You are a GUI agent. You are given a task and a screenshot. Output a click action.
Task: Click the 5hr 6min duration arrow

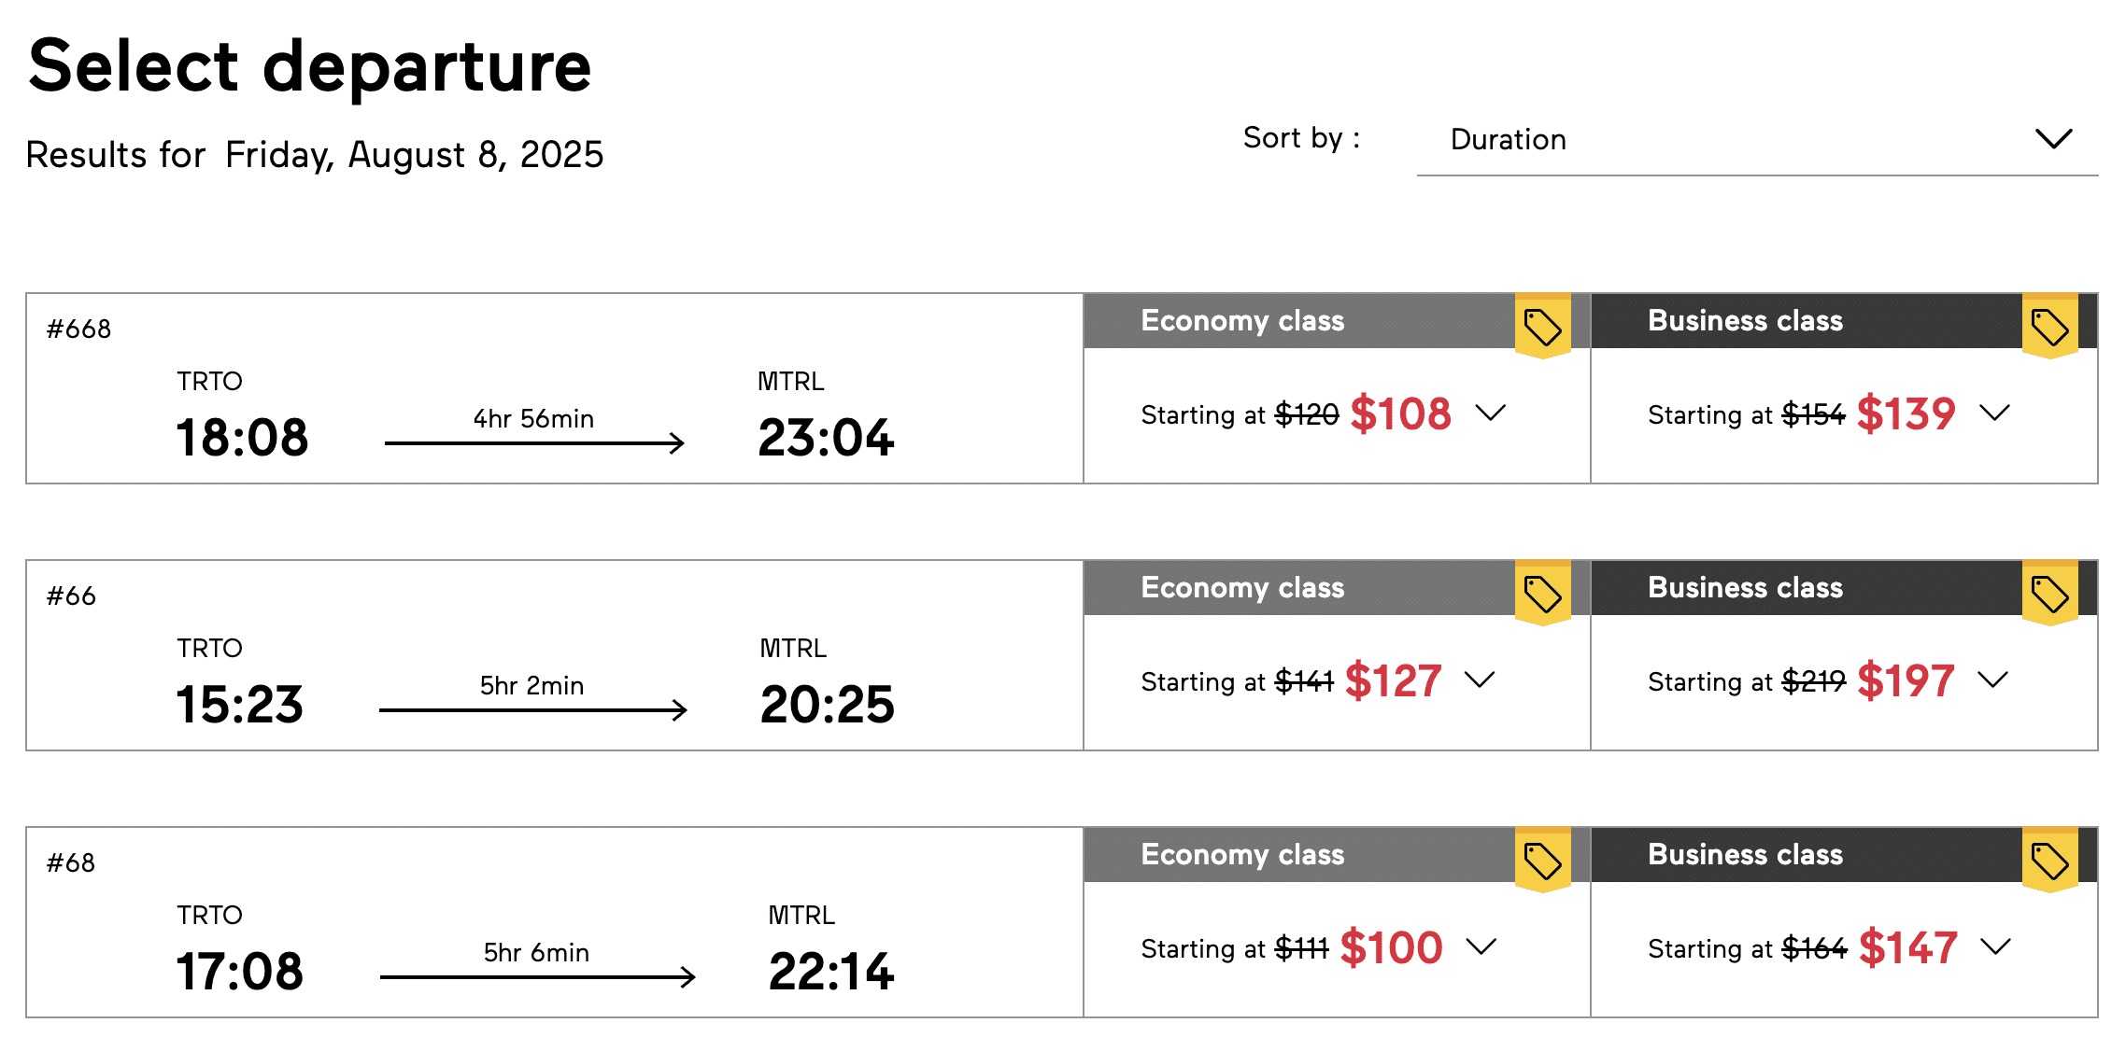(x=537, y=976)
